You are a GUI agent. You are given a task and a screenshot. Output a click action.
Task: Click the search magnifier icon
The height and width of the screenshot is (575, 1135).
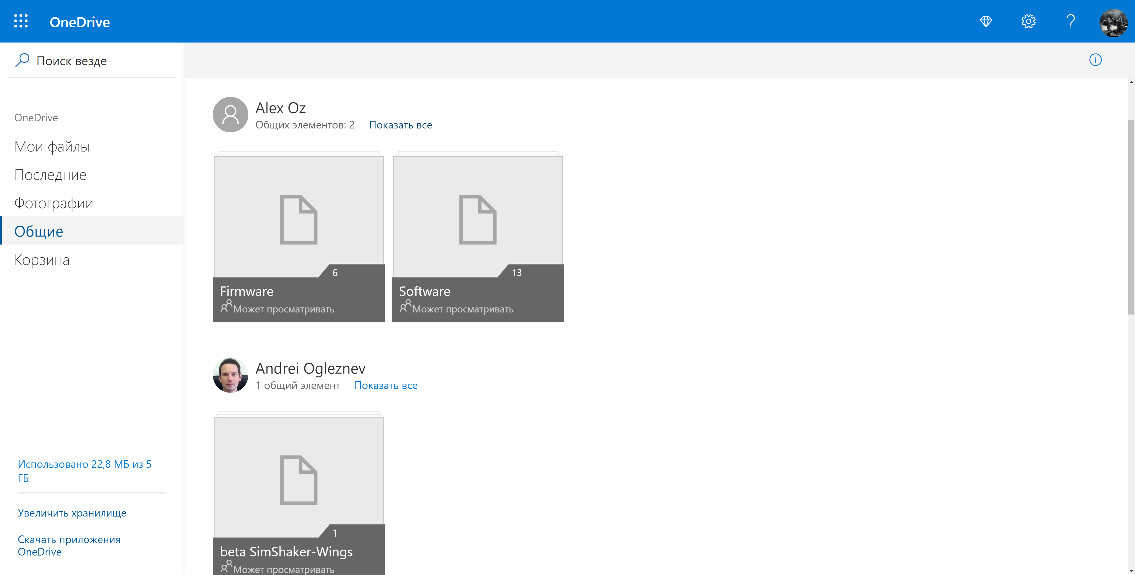22,60
